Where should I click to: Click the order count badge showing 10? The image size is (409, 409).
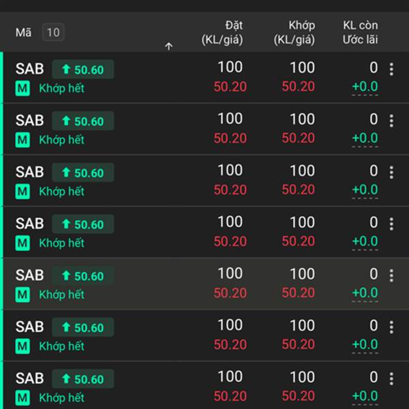(x=53, y=32)
